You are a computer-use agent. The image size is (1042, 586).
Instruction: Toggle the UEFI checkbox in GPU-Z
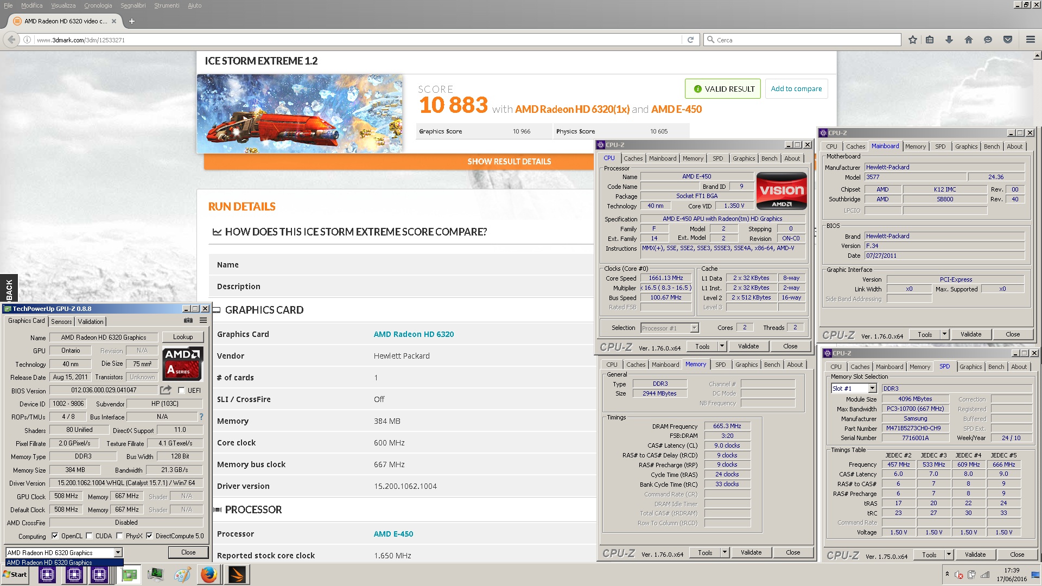[x=181, y=390]
